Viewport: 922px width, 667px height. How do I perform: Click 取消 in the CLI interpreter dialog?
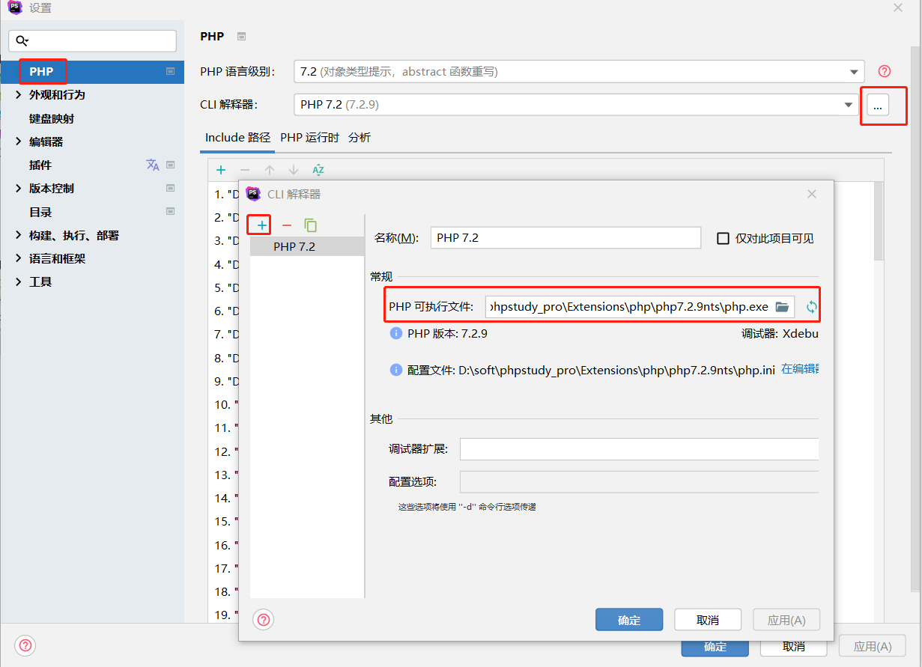708,620
